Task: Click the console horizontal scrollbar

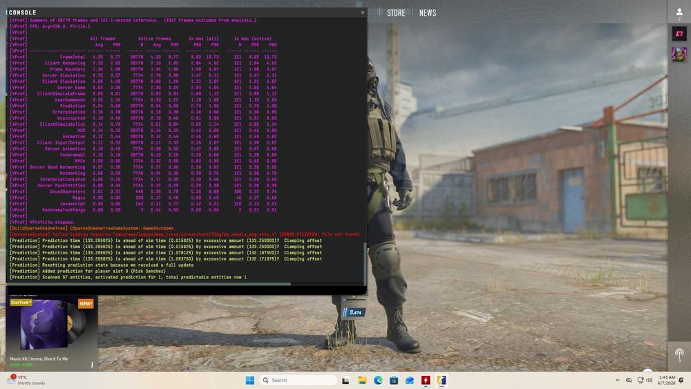Action: click(x=149, y=284)
